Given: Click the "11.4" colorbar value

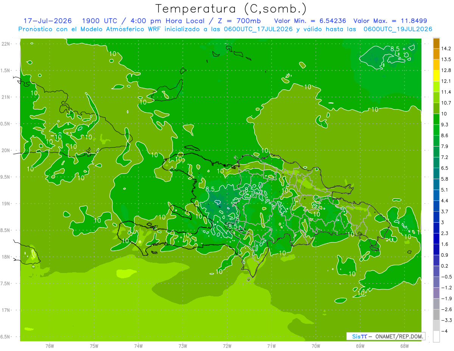Looking at the screenshot, I should pyautogui.click(x=446, y=92).
